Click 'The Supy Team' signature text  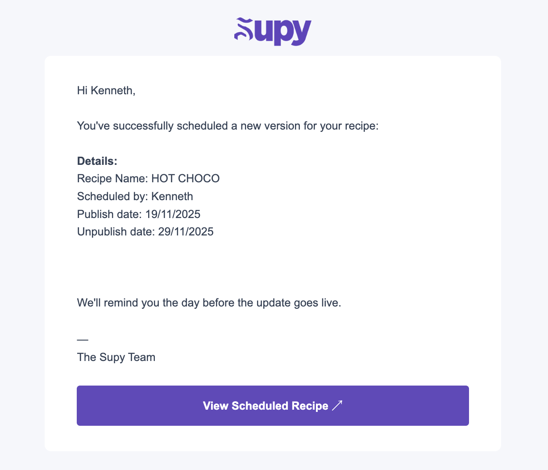point(116,357)
